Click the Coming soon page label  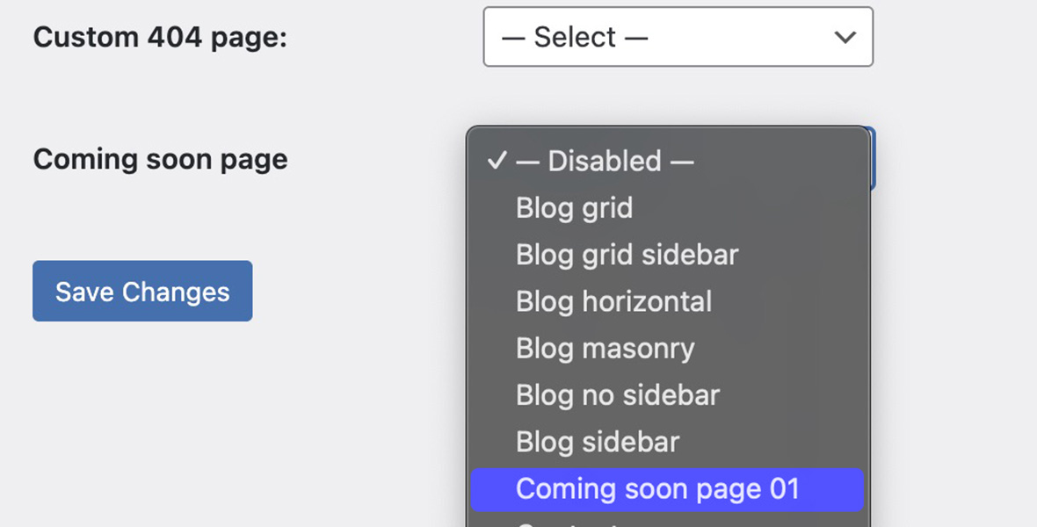(159, 159)
